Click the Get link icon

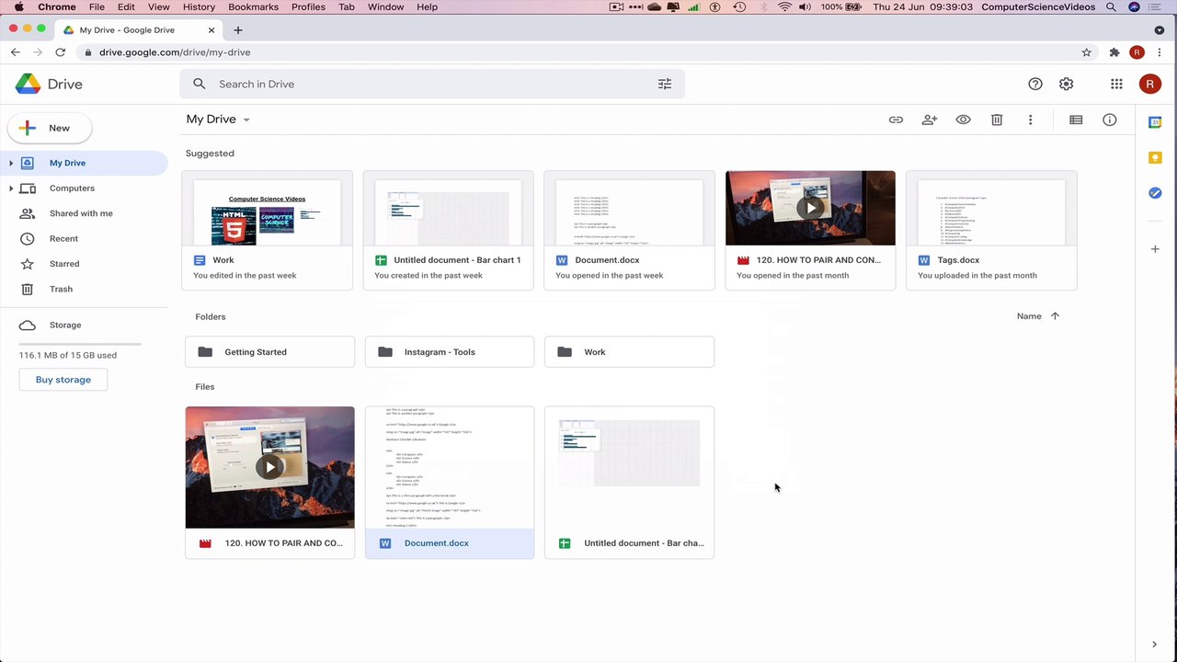tap(896, 120)
